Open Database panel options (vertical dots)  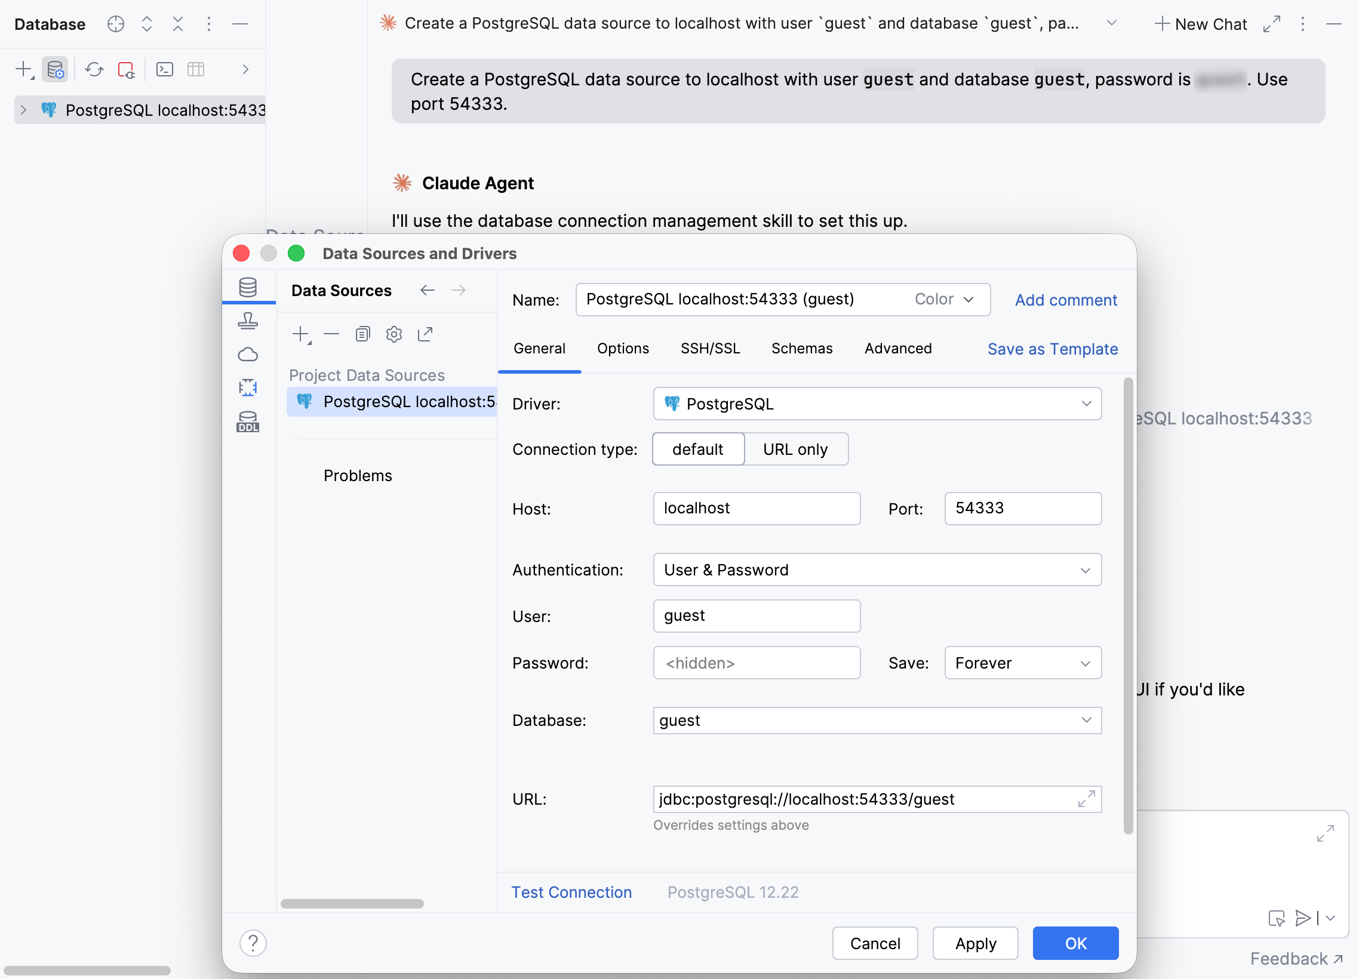click(x=208, y=24)
